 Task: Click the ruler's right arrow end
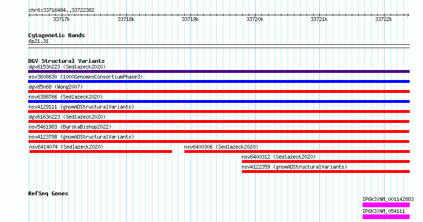pos(408,15)
